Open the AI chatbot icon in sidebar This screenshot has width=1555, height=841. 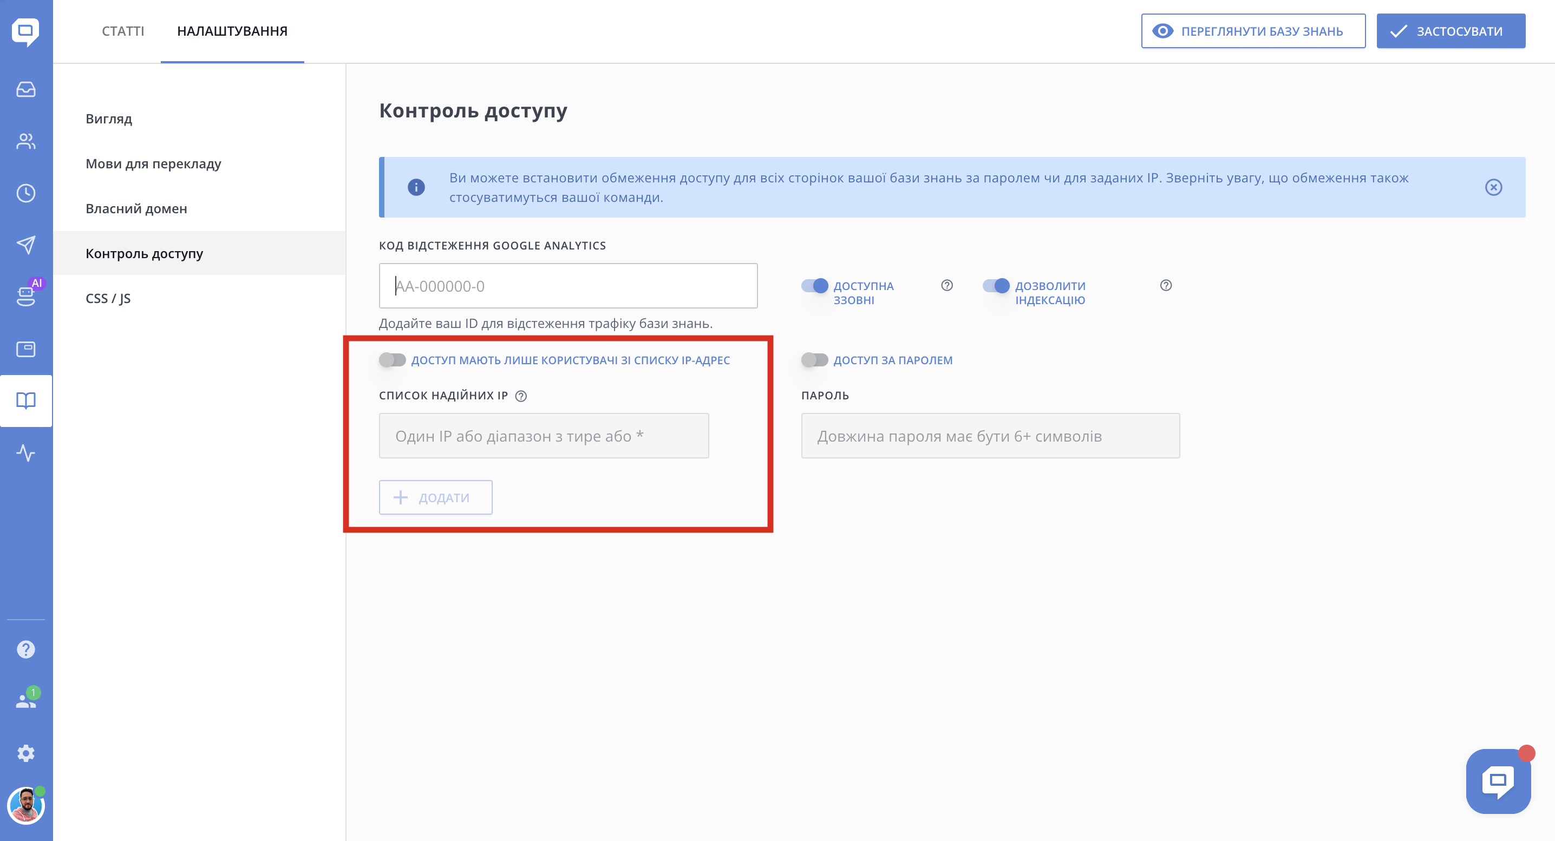(26, 295)
